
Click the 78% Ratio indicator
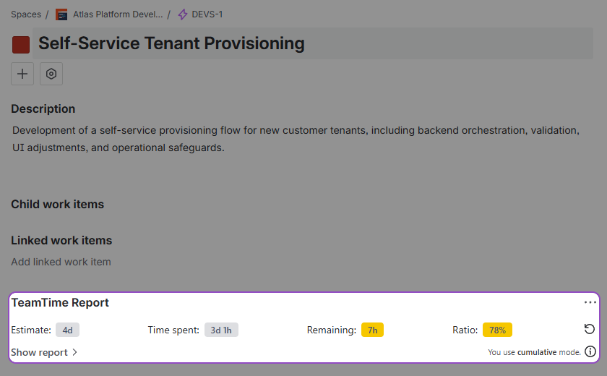[497, 330]
